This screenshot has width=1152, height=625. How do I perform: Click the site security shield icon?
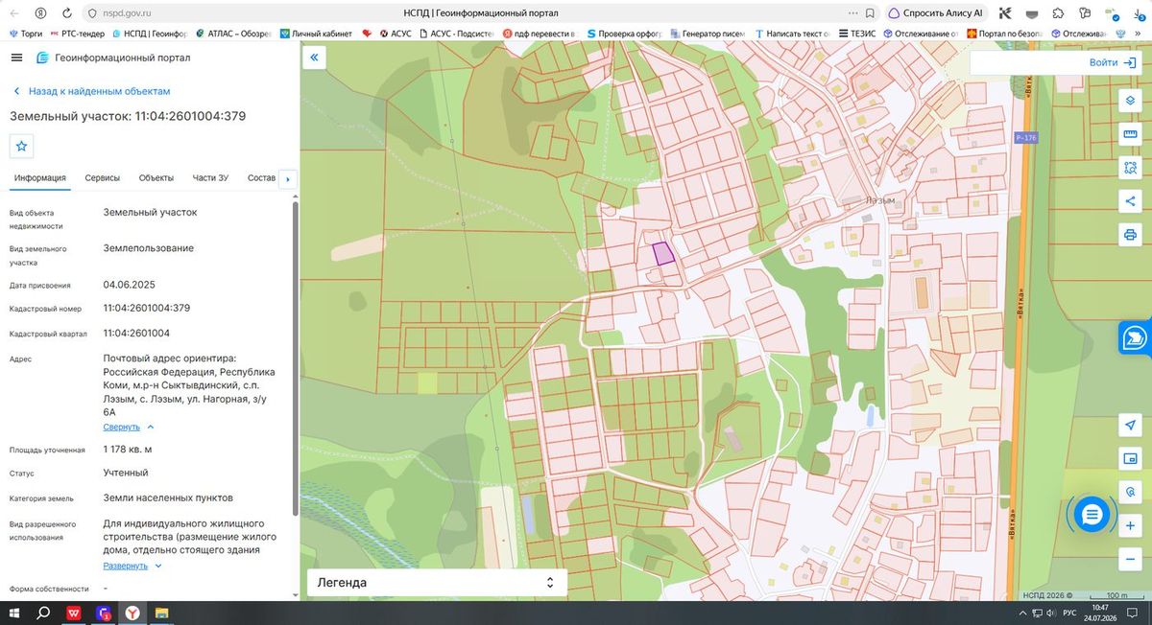92,13
